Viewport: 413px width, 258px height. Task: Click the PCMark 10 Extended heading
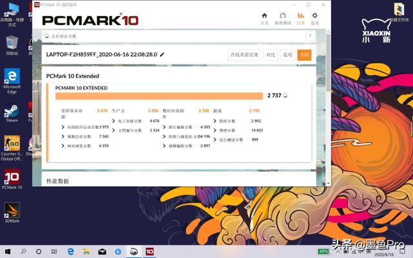pyautogui.click(x=73, y=76)
